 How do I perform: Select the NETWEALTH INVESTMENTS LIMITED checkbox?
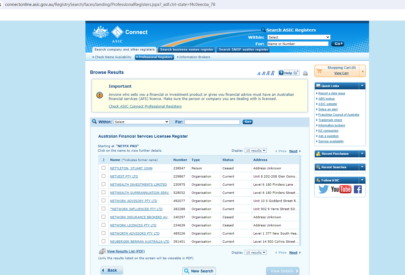pyautogui.click(x=103, y=184)
